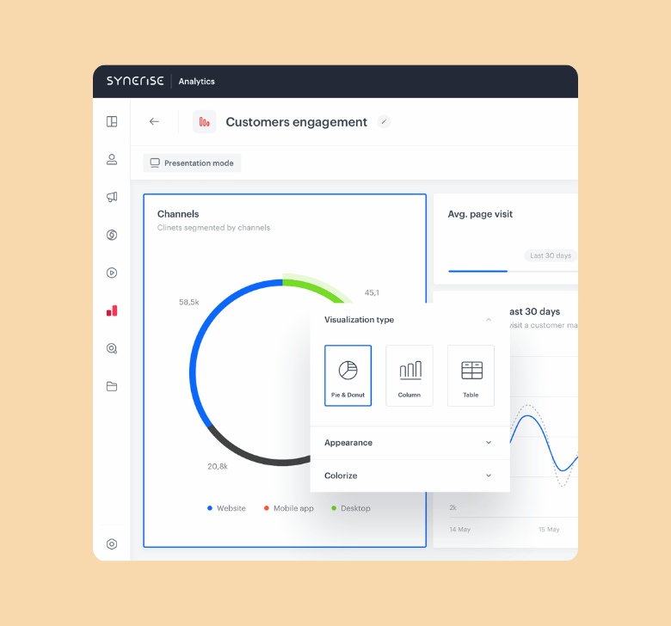Collapse the Visualization type section

489,320
